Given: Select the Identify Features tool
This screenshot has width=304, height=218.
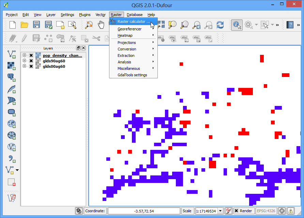Looking at the screenshot, I should point(237,25).
